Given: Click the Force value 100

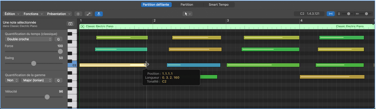Looking at the screenshot, I should (60, 46).
